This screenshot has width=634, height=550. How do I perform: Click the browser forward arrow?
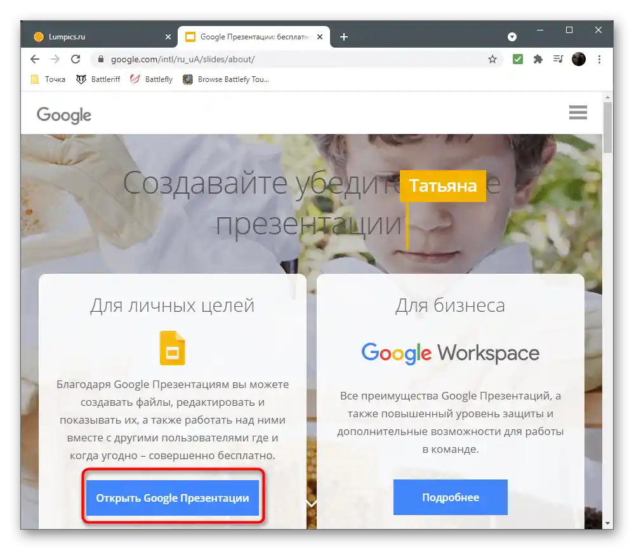[55, 59]
